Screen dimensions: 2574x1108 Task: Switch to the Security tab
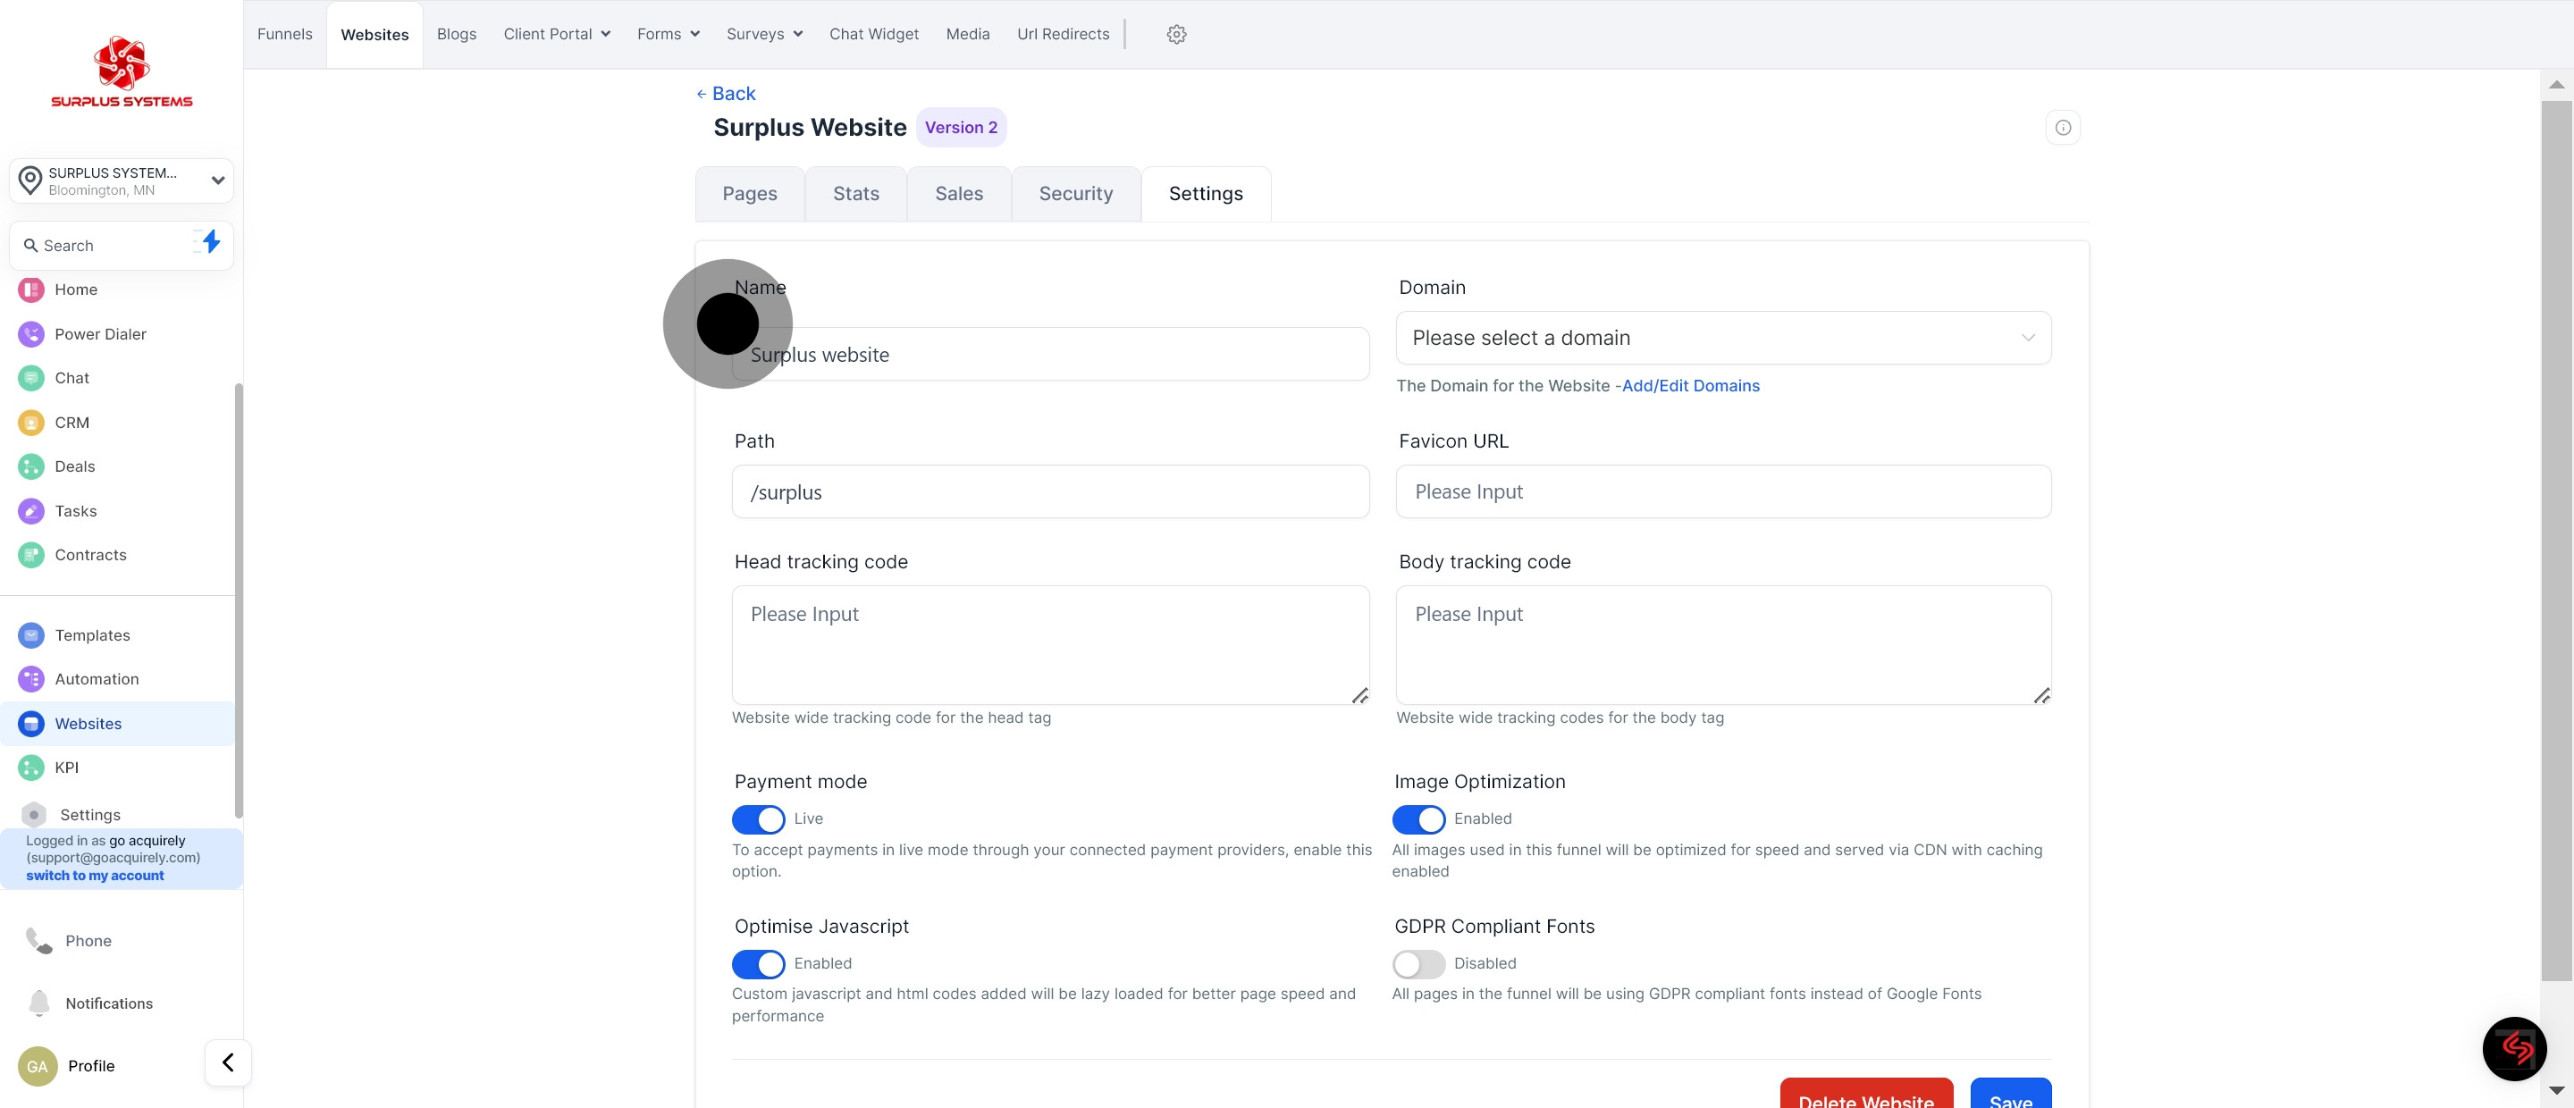pyautogui.click(x=1075, y=194)
